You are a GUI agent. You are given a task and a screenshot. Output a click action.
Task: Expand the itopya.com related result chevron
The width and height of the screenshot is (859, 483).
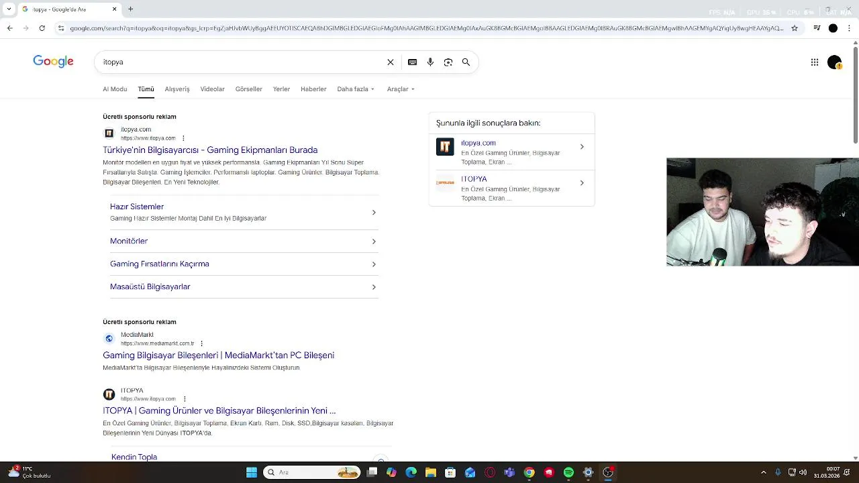click(582, 147)
